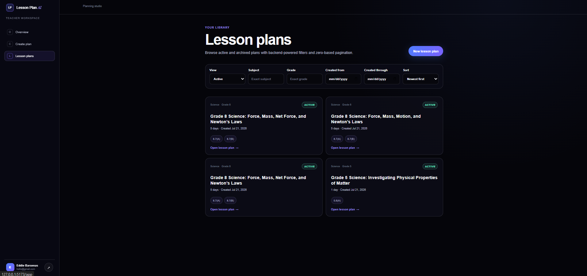587x276 pixels.
Task: Open calendar picker in Created through
Action: (394, 79)
